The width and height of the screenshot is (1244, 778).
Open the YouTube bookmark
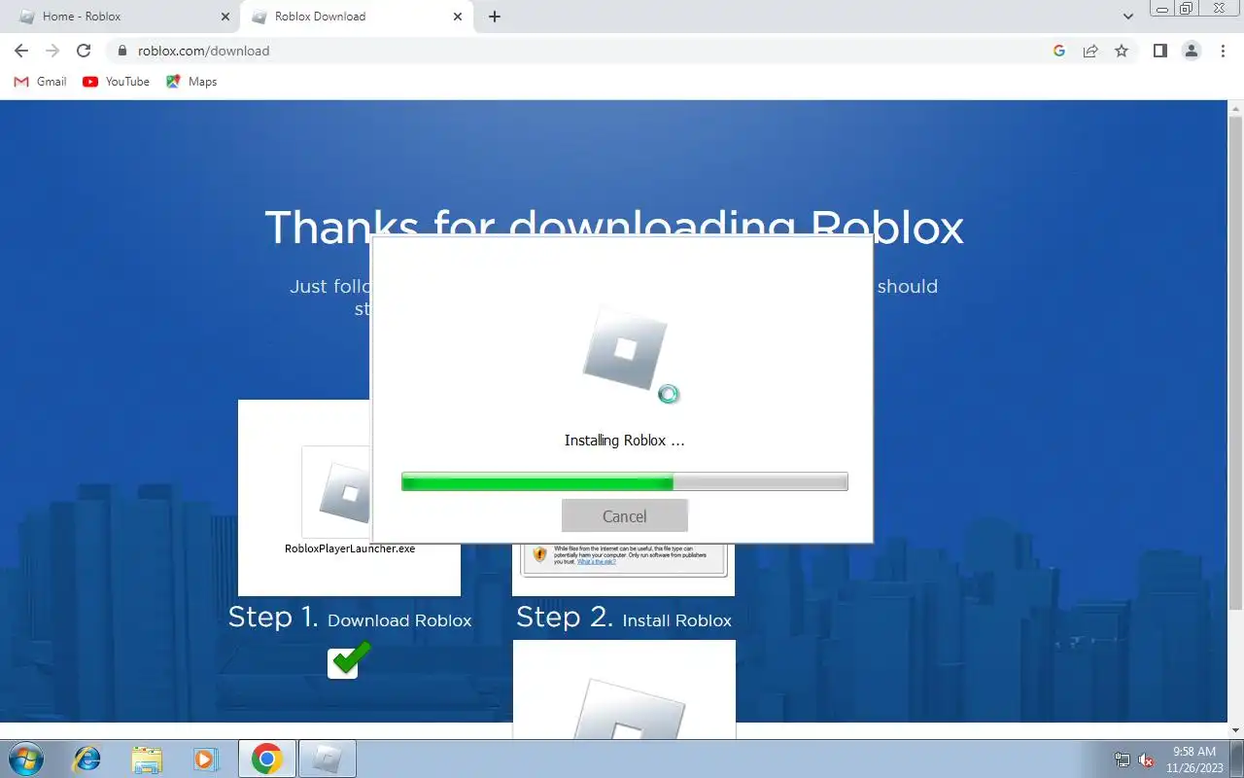click(x=117, y=82)
